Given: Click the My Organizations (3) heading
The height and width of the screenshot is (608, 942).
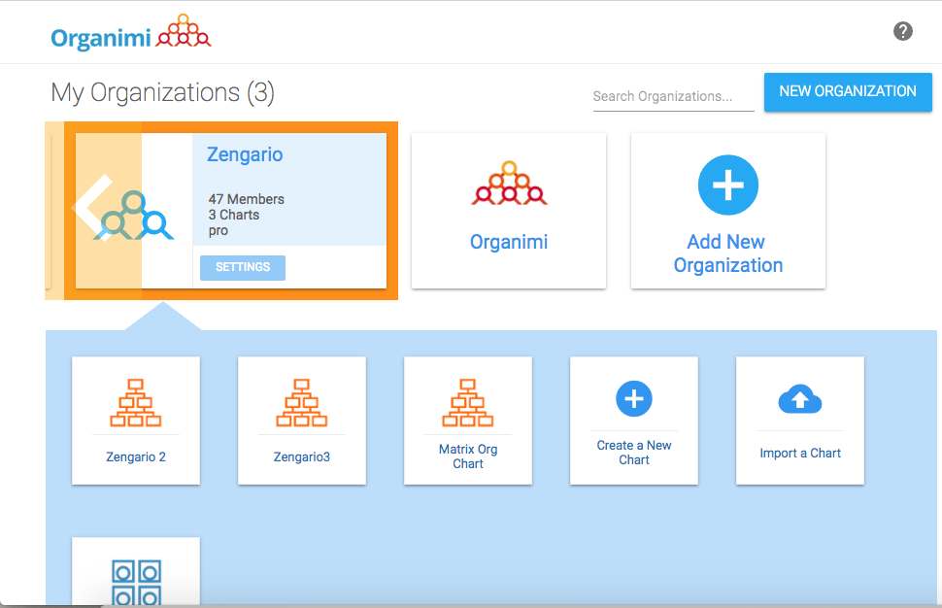Looking at the screenshot, I should [163, 93].
